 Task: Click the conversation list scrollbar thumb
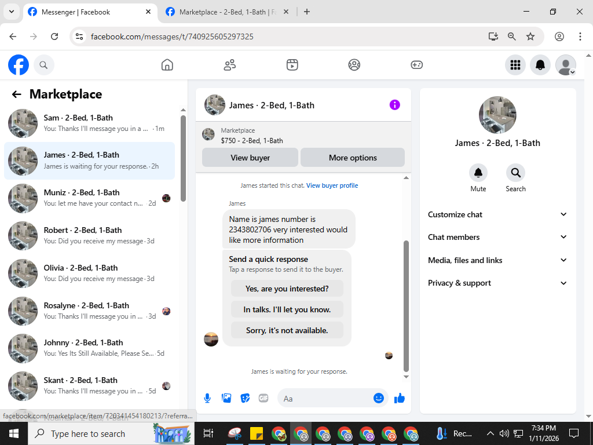point(183,159)
